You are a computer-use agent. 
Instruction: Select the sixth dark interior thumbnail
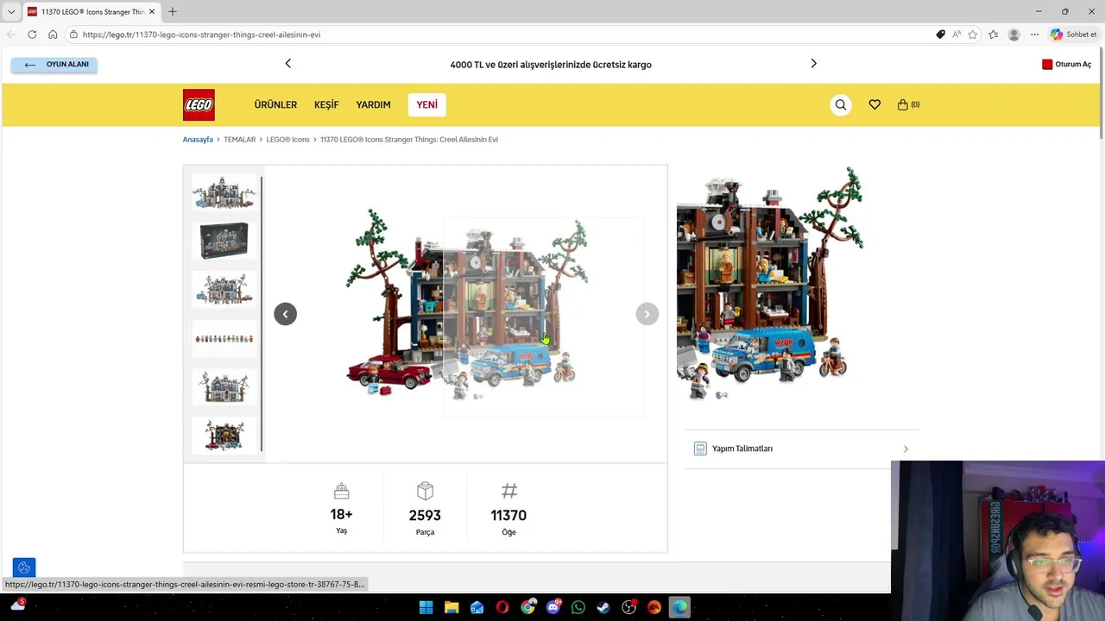[x=224, y=436]
